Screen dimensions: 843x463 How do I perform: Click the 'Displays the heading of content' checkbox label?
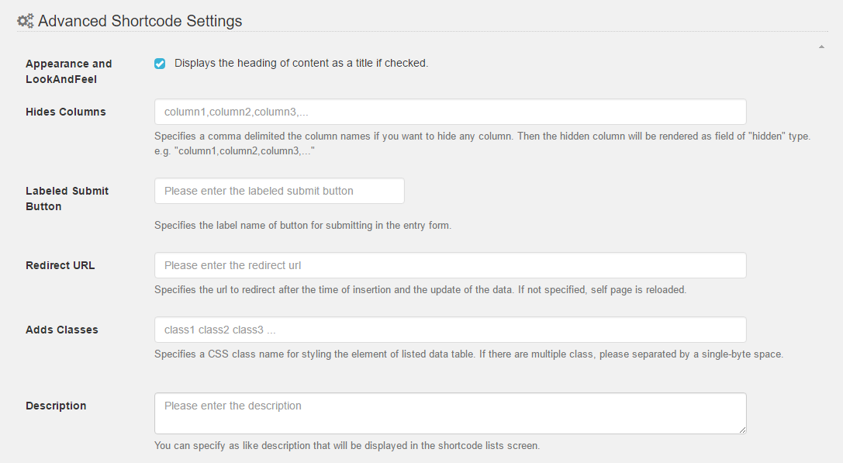pos(301,63)
